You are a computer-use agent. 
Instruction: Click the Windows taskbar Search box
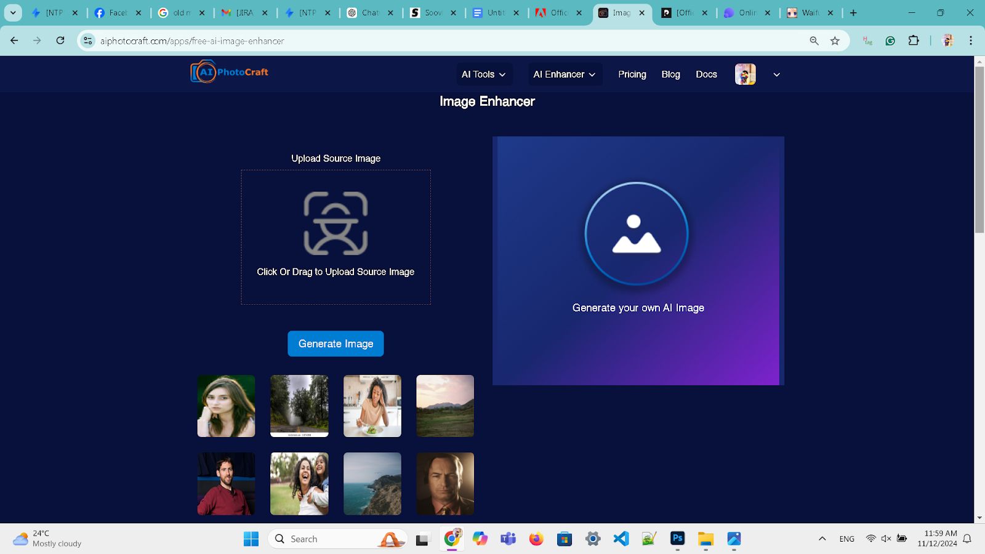coord(337,539)
